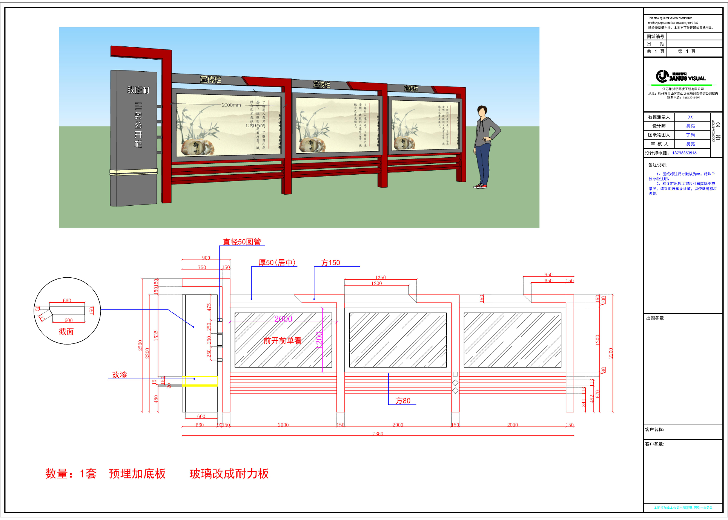Click the 方150 annotation label
The height and width of the screenshot is (520, 728).
pyautogui.click(x=330, y=263)
